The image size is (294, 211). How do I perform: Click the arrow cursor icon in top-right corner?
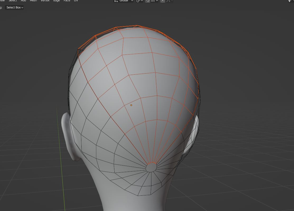coord(290,1)
